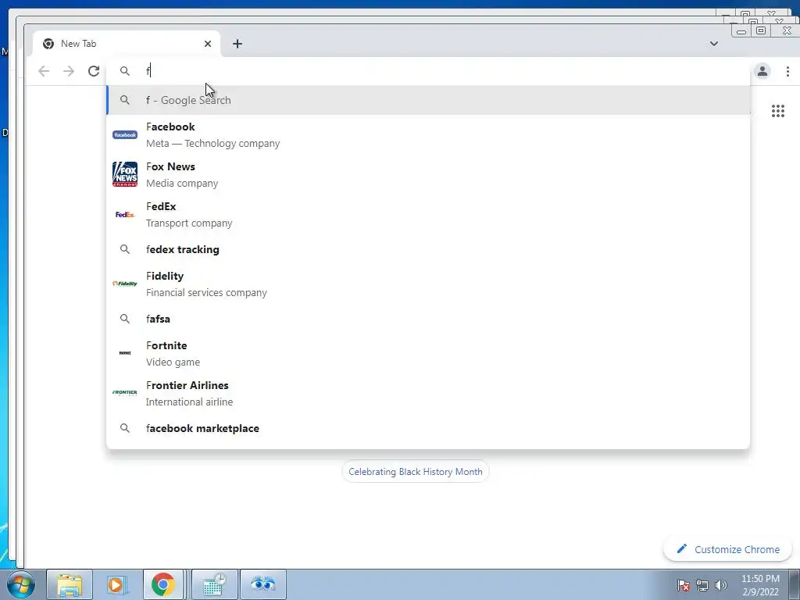The height and width of the screenshot is (600, 800).
Task: Open the Google apps grid icon
Action: click(x=778, y=111)
